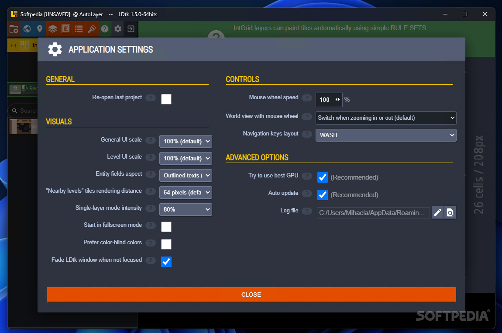The image size is (502, 333).
Task: Click the locate file icon next to the log path
Action: 450,212
